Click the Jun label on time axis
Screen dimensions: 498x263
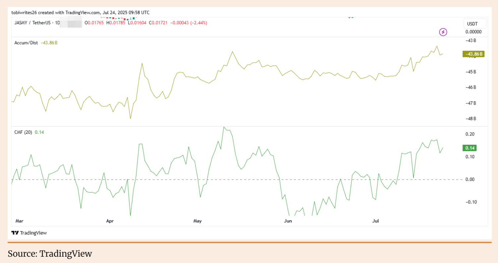[x=288, y=221]
